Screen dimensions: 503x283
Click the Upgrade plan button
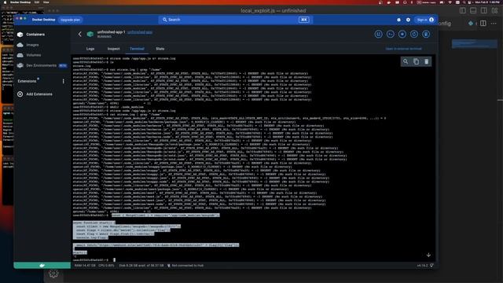(x=70, y=20)
